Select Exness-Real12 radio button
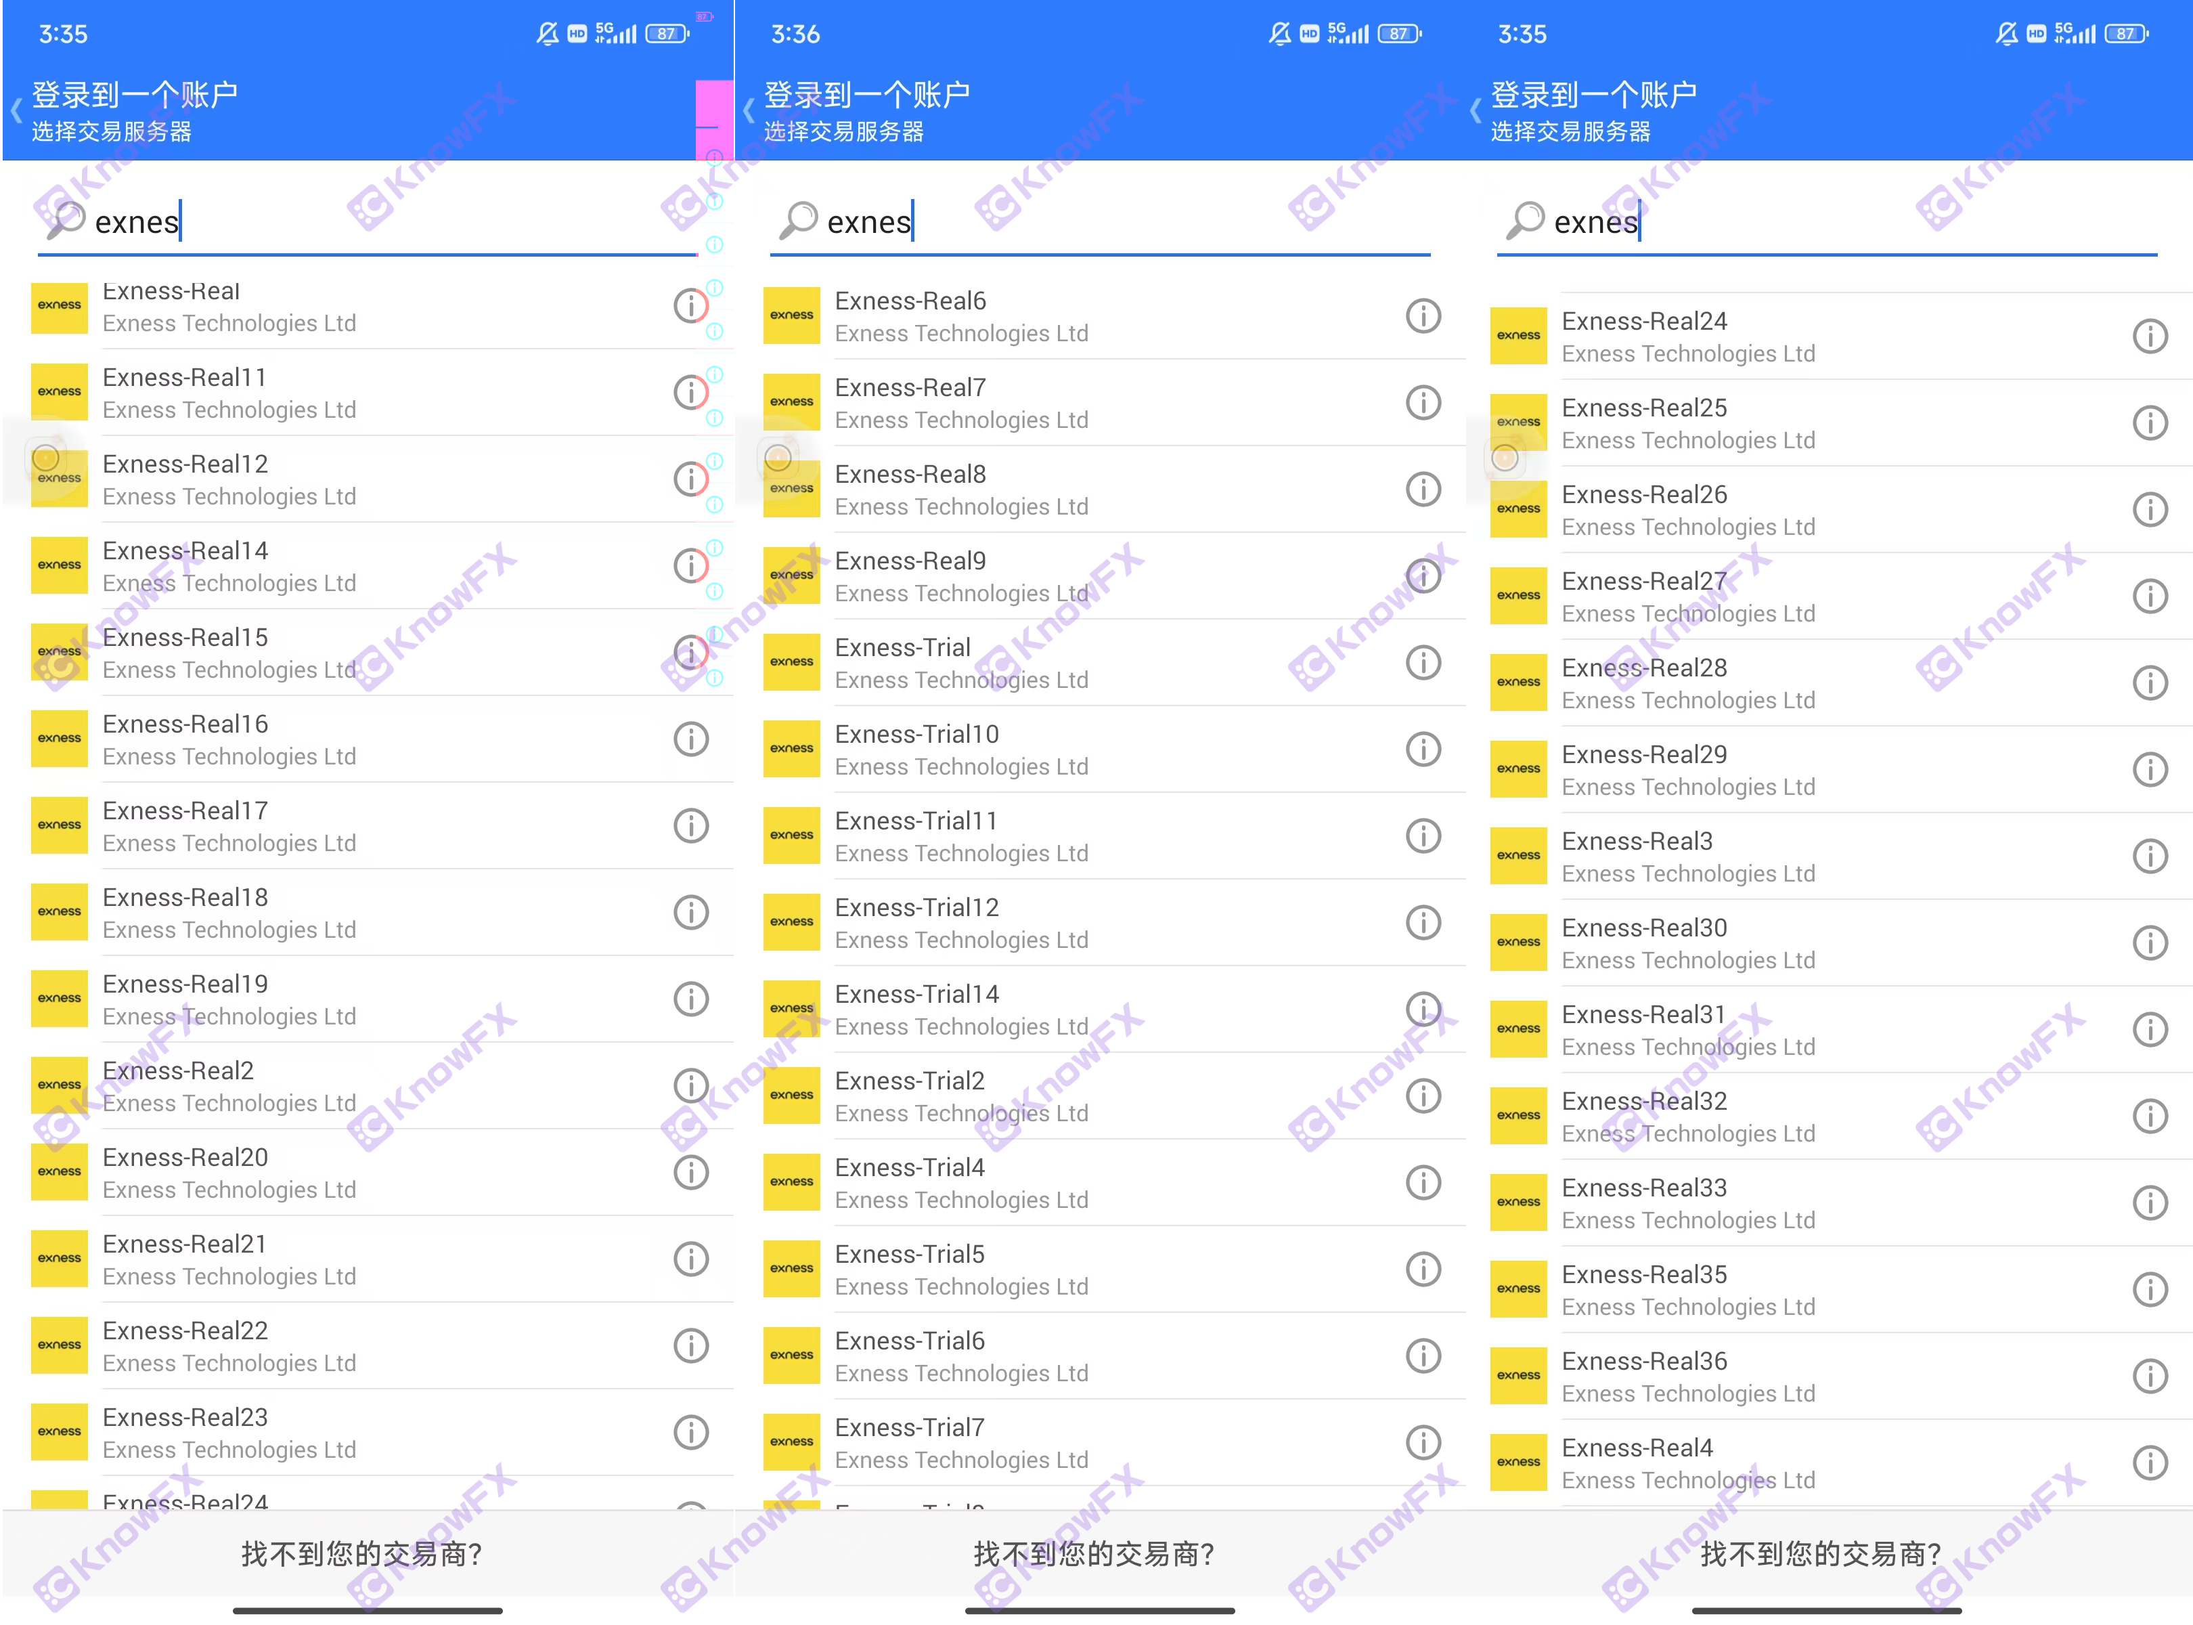2193x1625 pixels. (46, 458)
